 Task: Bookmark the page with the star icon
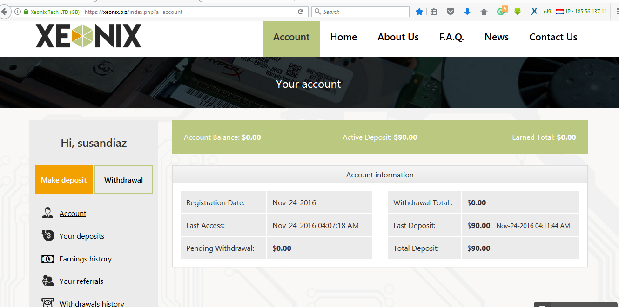[x=419, y=11]
